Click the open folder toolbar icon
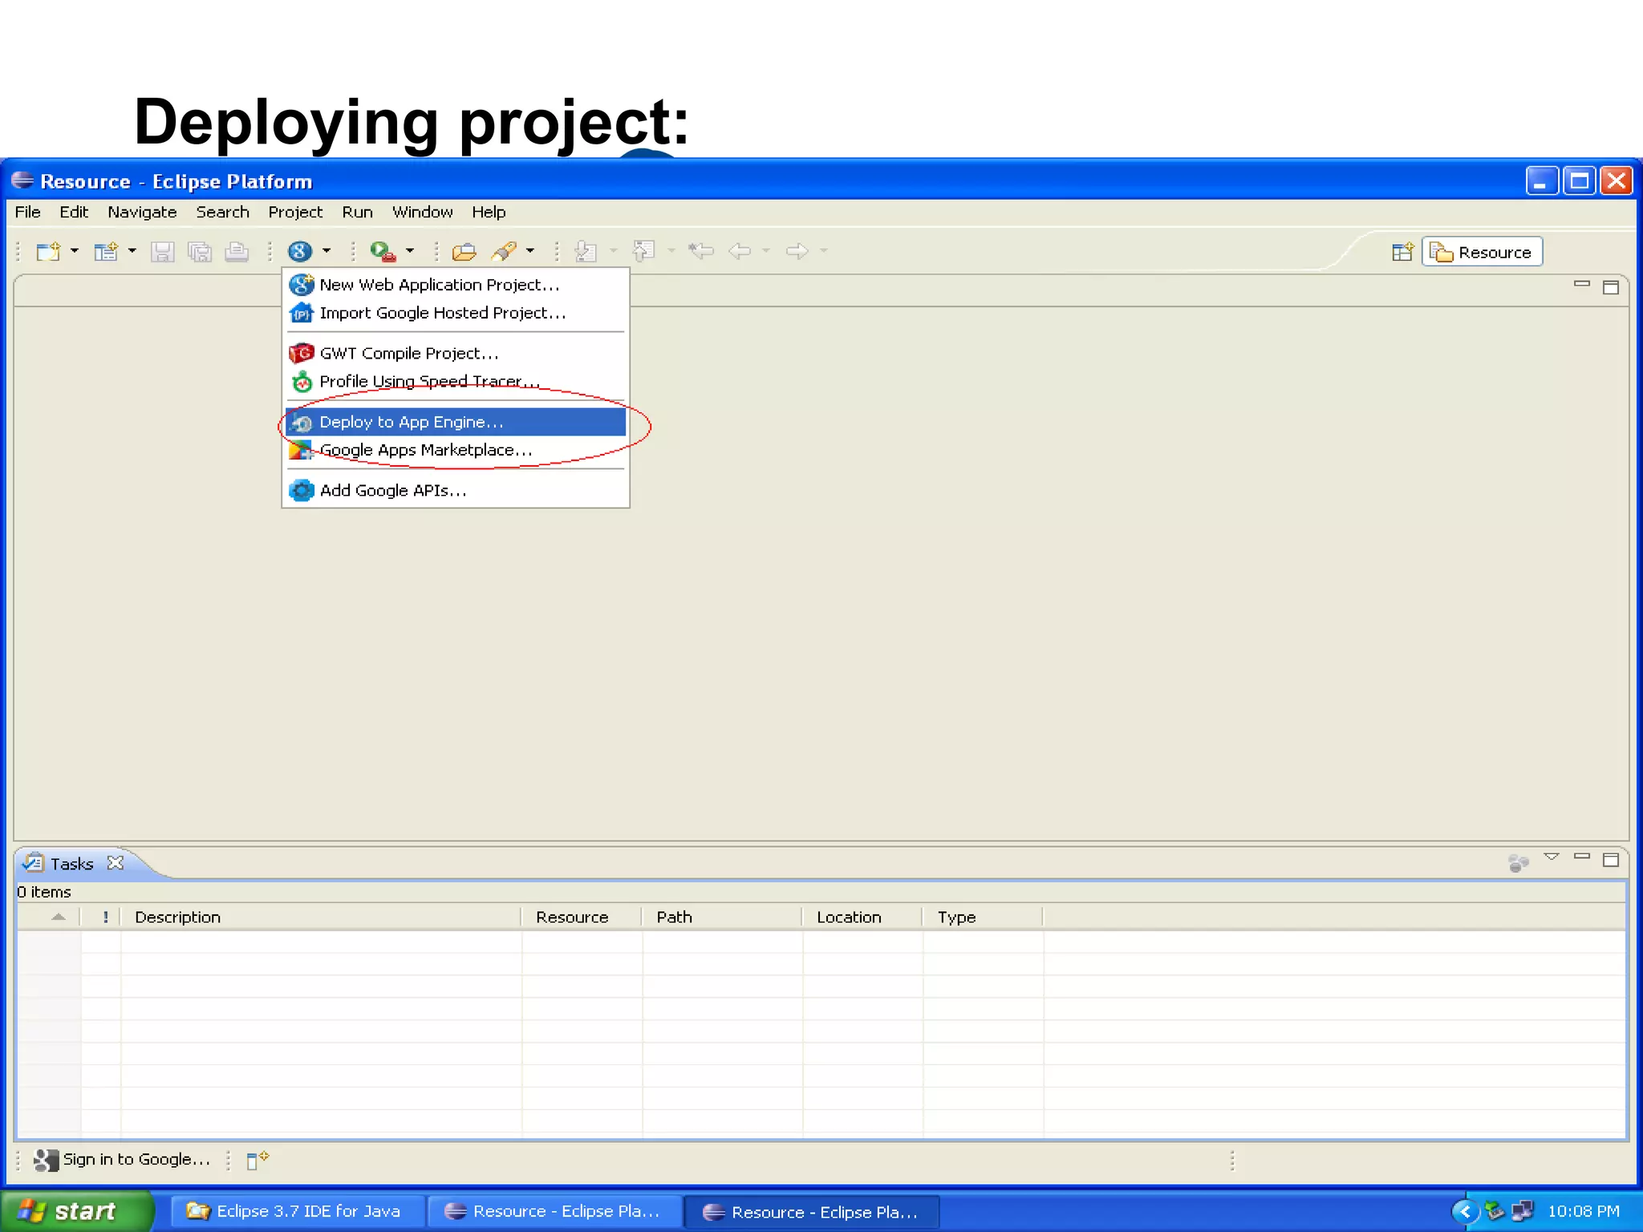 [464, 252]
